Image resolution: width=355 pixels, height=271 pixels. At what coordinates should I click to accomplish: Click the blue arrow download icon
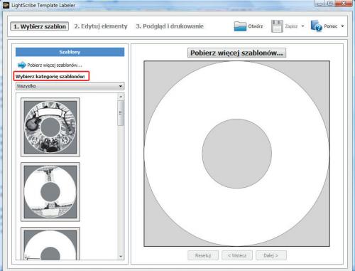coord(22,65)
